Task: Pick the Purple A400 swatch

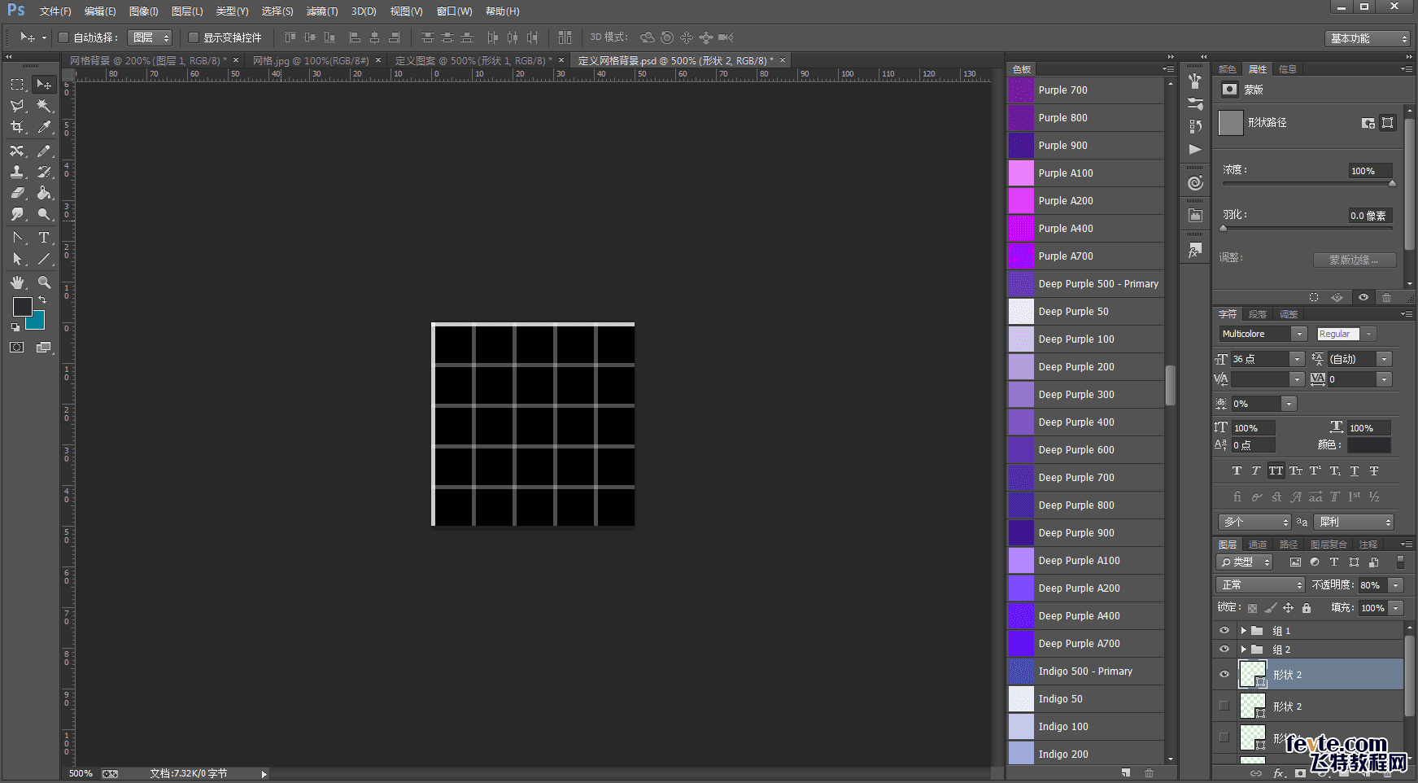Action: coord(1022,229)
